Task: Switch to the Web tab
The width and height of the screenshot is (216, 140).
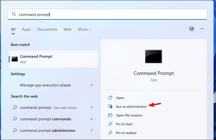Action: pyautogui.click(x=68, y=29)
